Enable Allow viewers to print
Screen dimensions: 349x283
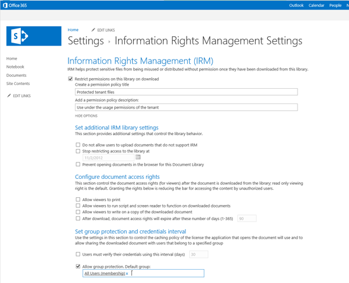coord(77,199)
